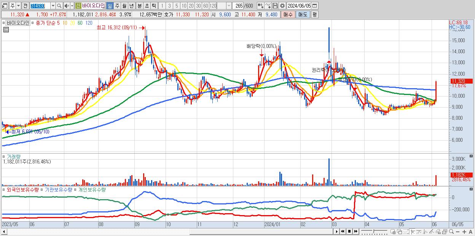Collapse the 거래량 volume pane with its corner button

click(x=471, y=156)
